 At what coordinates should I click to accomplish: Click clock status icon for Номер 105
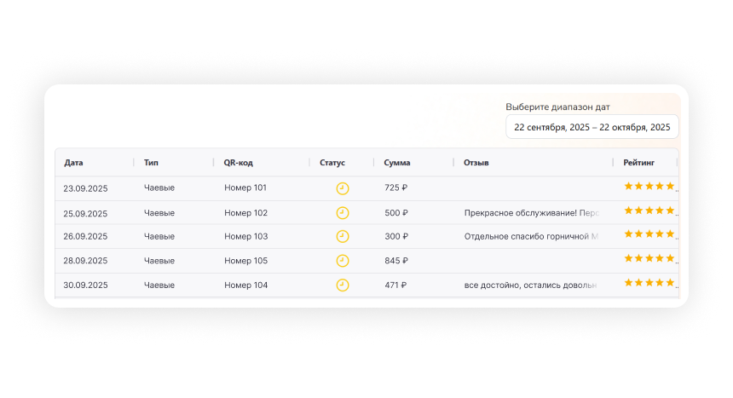(343, 261)
